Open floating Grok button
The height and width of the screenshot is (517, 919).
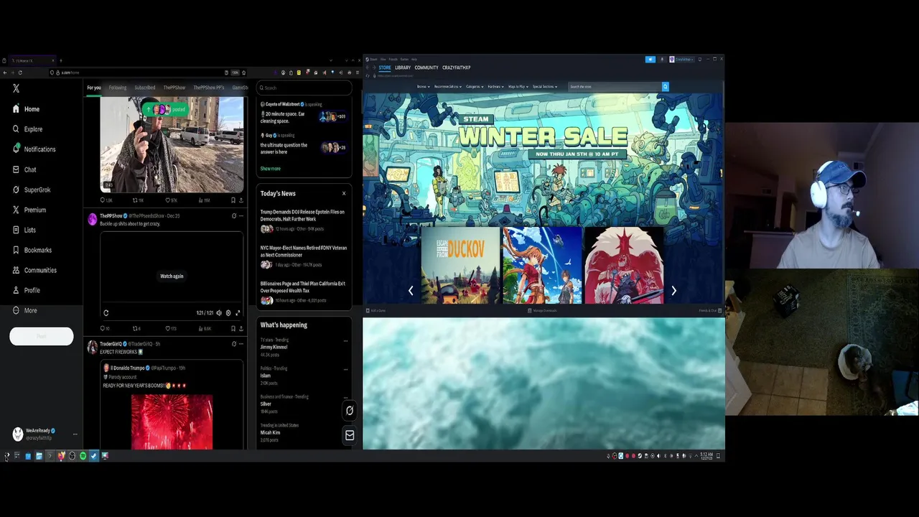(x=350, y=411)
